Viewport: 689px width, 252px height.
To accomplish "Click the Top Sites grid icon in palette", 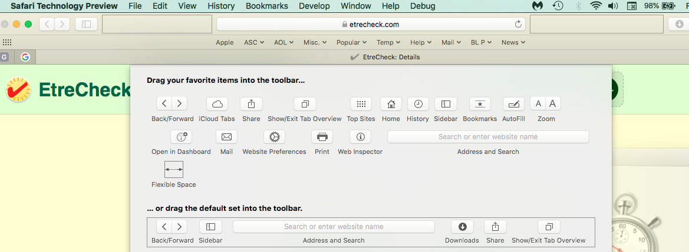I will click(361, 104).
